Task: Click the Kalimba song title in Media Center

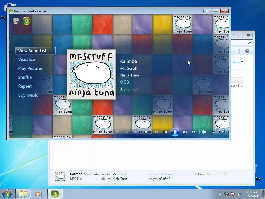Action: tap(128, 61)
